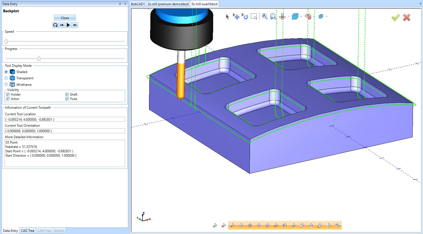Click the hide entities eye icon
Viewport: 423px width, 234px height.
pos(308,16)
